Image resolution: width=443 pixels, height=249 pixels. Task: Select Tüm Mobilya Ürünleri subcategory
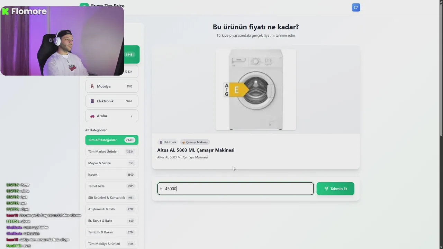tap(112, 243)
